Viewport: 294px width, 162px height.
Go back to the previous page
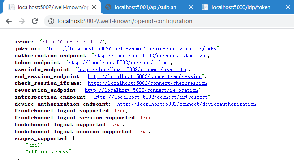click(x=9, y=21)
